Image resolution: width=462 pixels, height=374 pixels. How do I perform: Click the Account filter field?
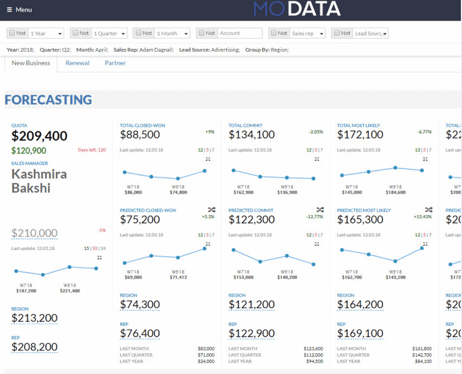click(x=240, y=33)
